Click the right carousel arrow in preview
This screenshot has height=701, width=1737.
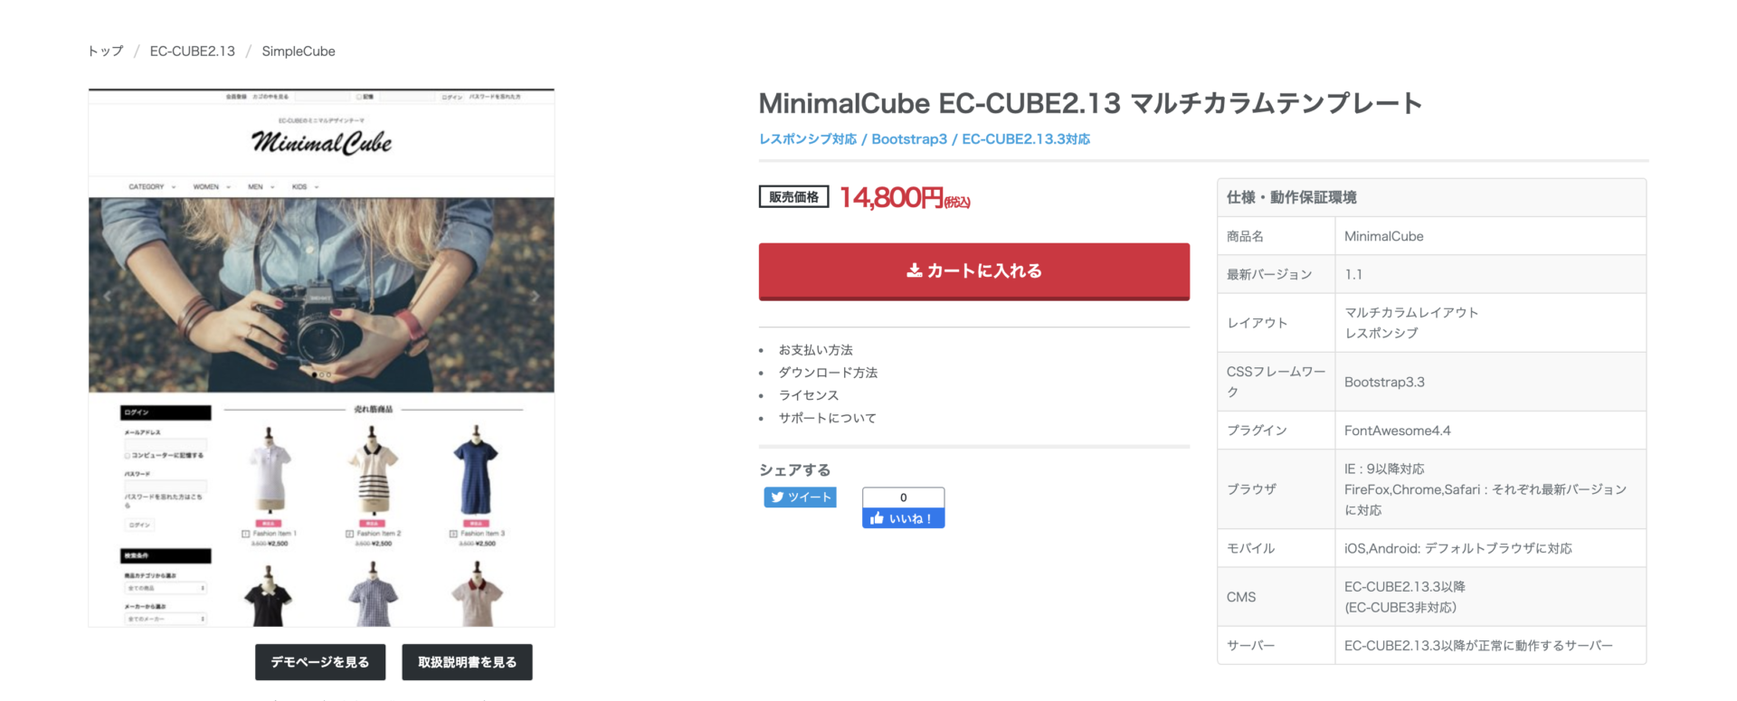pyautogui.click(x=535, y=296)
